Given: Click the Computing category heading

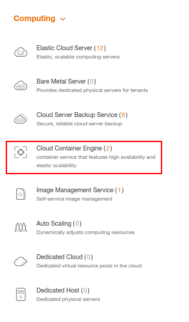Looking at the screenshot, I should point(34,18).
